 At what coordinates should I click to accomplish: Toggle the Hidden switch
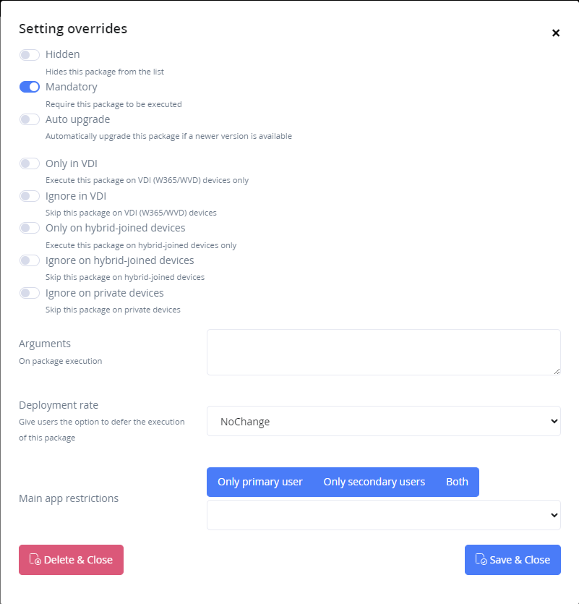30,55
